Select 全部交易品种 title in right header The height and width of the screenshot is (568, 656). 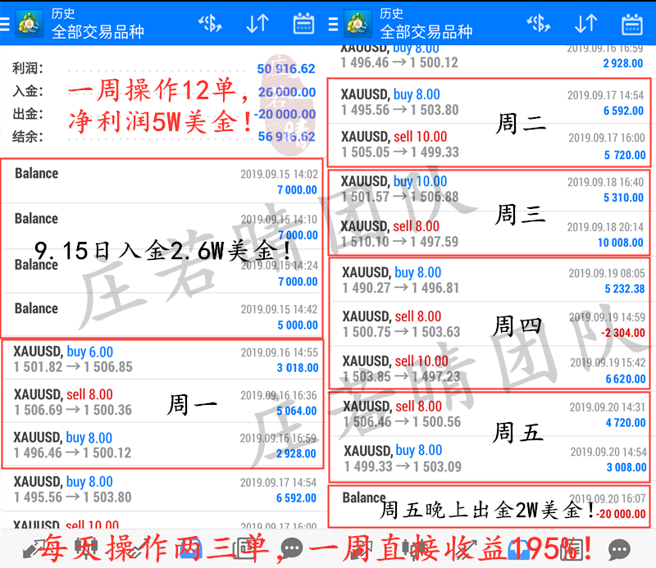pyautogui.click(x=426, y=32)
